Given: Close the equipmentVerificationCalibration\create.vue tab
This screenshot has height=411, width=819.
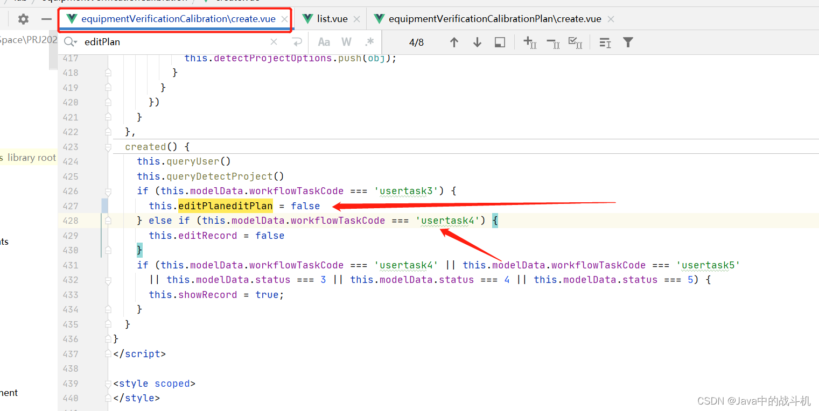Looking at the screenshot, I should click(x=284, y=19).
